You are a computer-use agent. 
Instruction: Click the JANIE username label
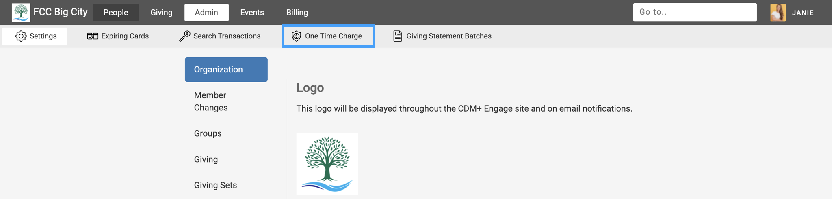click(x=803, y=13)
